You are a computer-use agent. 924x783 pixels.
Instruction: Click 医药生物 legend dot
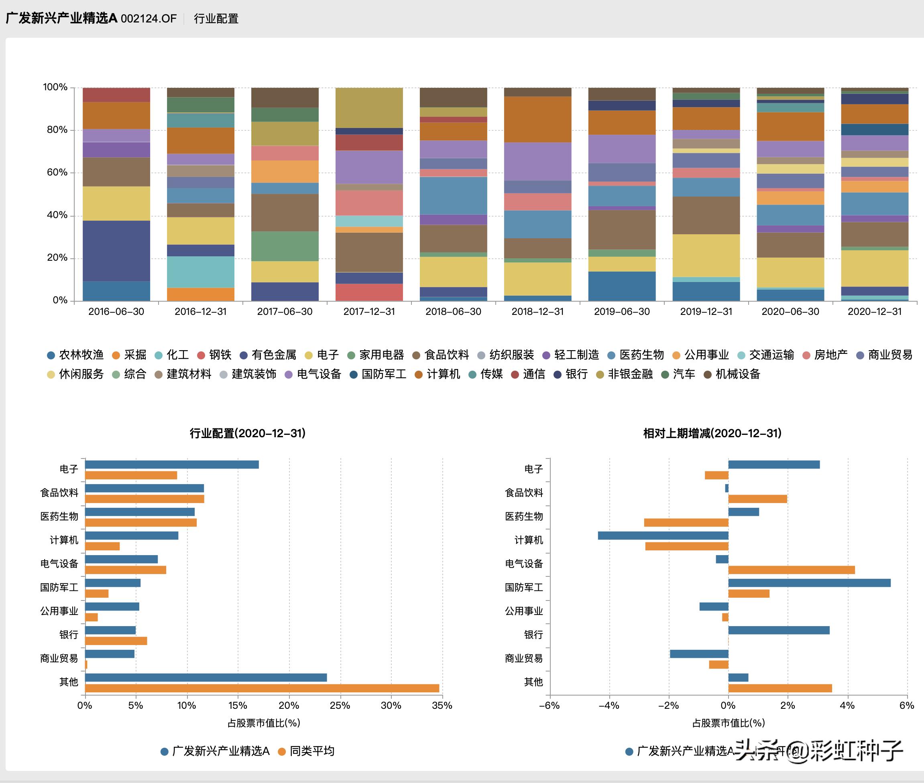click(x=611, y=355)
